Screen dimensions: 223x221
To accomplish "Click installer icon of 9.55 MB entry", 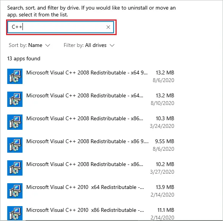I will tap(15, 145).
